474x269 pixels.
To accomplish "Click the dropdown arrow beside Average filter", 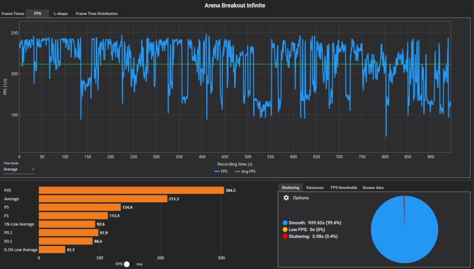I will coord(33,169).
